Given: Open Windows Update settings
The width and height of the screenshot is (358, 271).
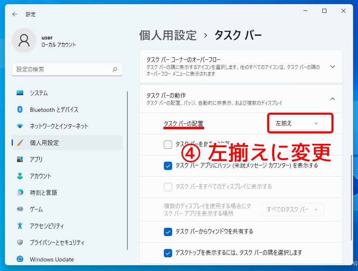Looking at the screenshot, I should pos(67,259).
